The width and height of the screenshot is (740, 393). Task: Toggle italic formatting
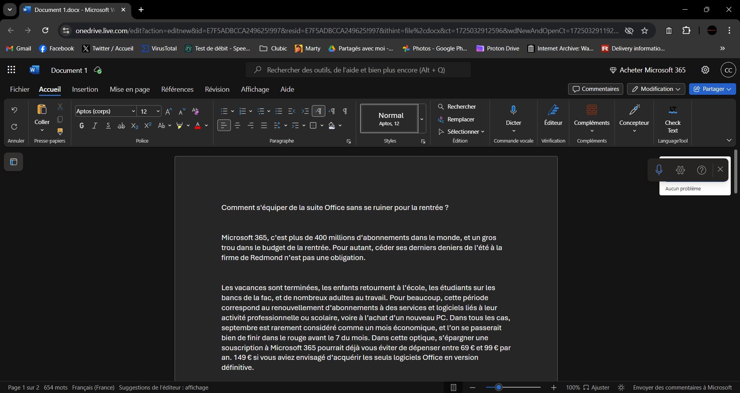[94, 125]
